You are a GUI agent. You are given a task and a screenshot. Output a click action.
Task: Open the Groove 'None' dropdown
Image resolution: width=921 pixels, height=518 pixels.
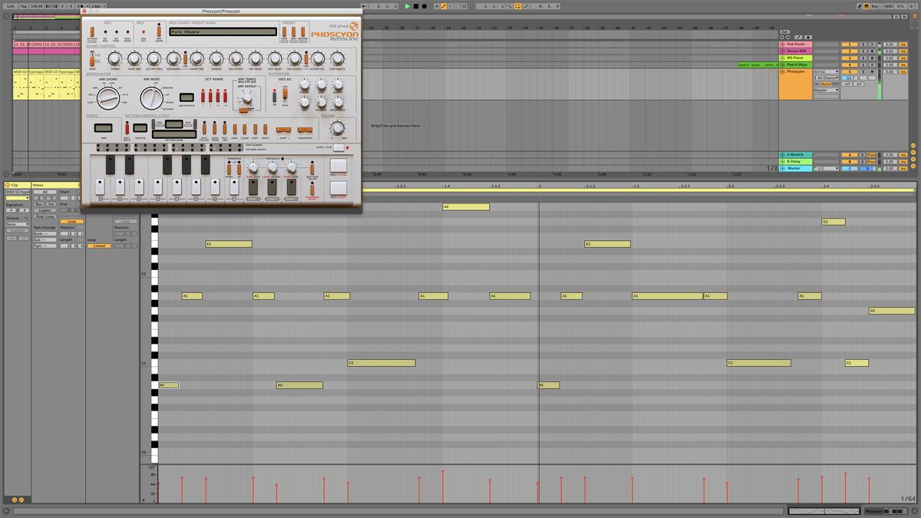click(x=18, y=225)
